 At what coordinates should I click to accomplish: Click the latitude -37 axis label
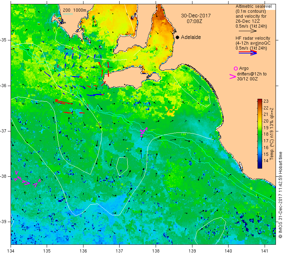pos(4,131)
